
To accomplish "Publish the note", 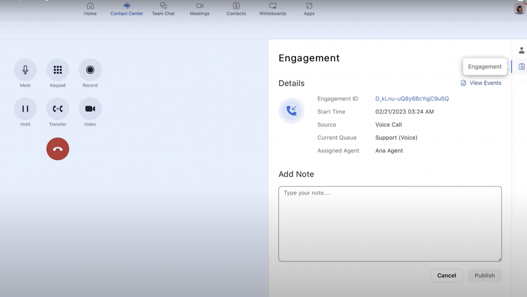I will 484,275.
